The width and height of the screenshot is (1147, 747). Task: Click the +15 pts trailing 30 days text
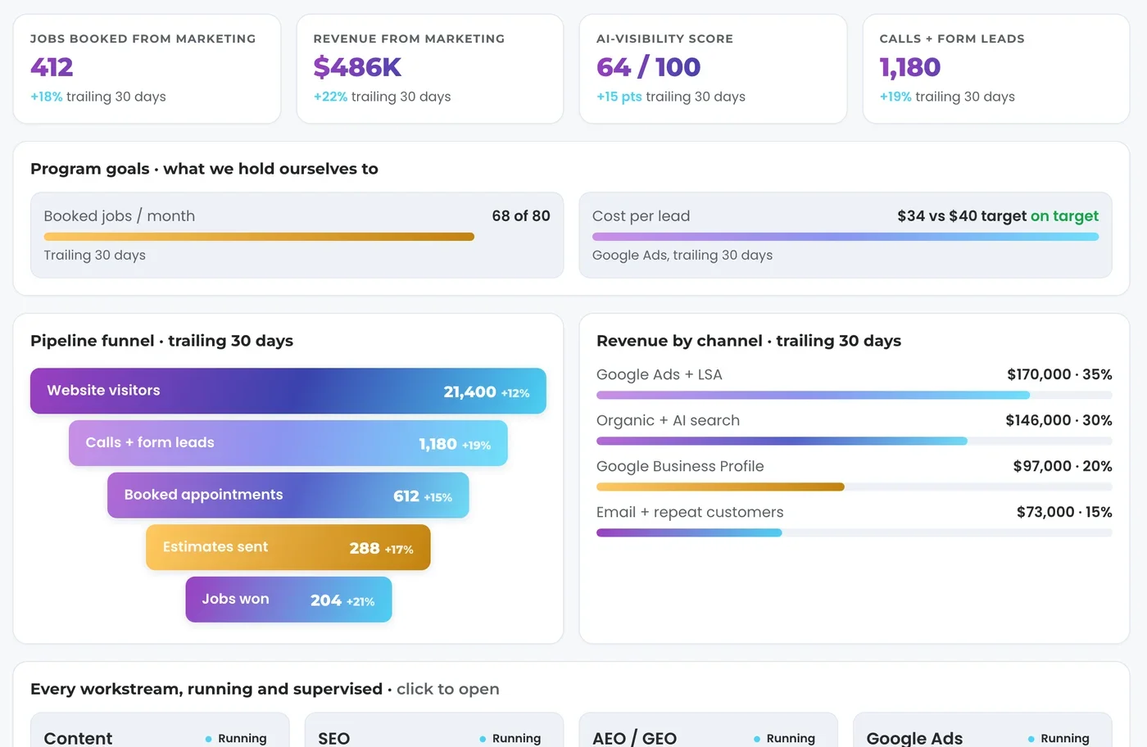pos(671,97)
